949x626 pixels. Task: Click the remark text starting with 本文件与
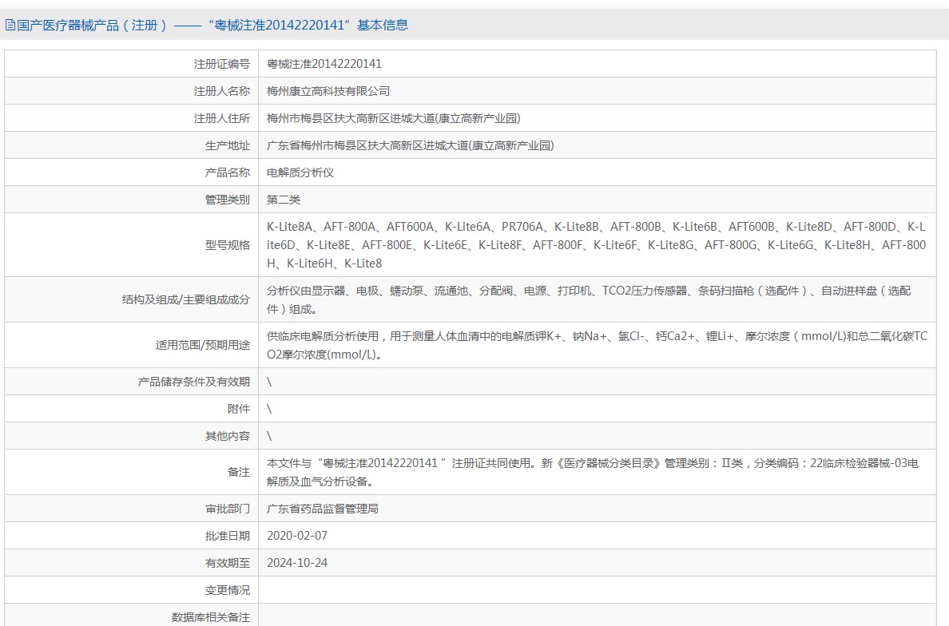click(593, 472)
